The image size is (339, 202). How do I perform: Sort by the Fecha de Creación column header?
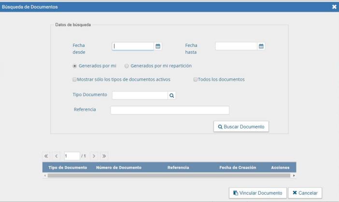tap(237, 168)
